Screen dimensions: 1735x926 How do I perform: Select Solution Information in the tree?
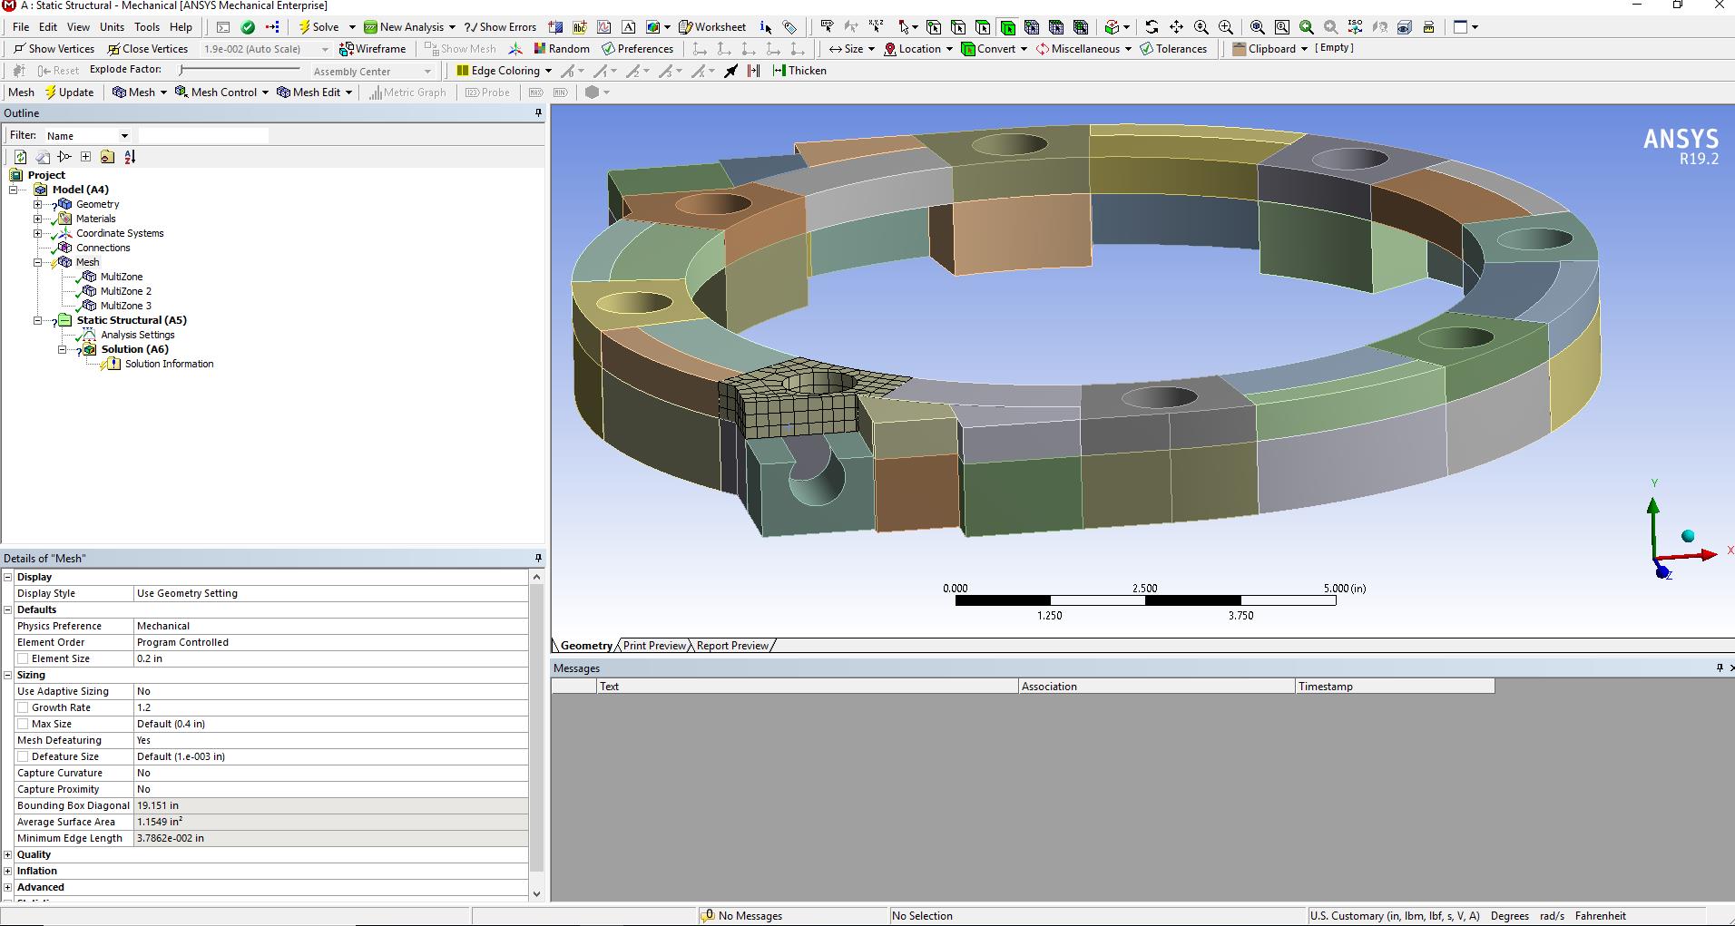point(169,364)
